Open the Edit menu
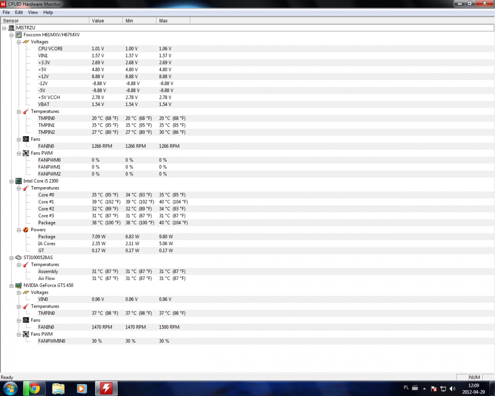 click(19, 12)
